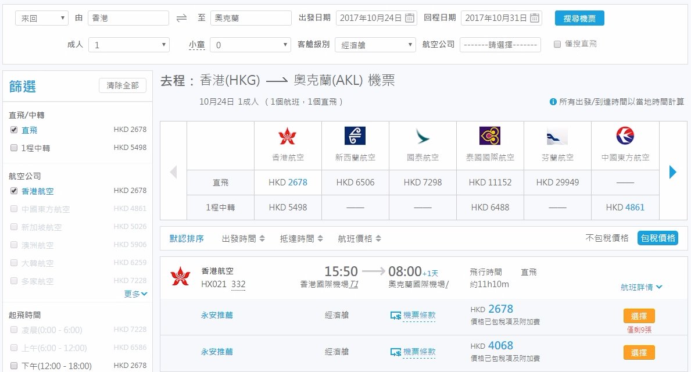Click Cathay Pacific logo in grid

point(423,136)
